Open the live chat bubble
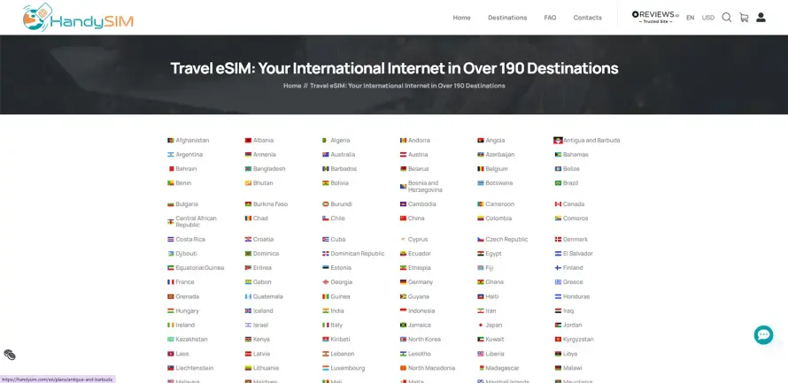 (763, 335)
